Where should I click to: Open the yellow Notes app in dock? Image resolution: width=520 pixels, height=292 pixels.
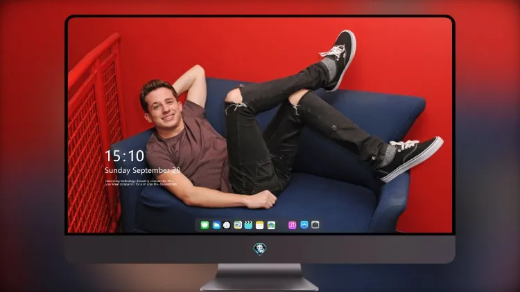click(260, 225)
